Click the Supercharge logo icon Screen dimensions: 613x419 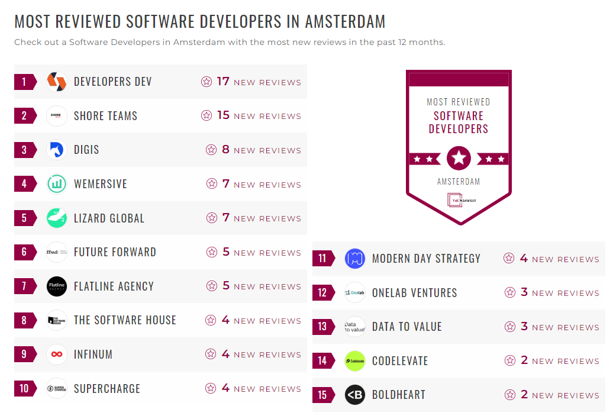[56, 388]
